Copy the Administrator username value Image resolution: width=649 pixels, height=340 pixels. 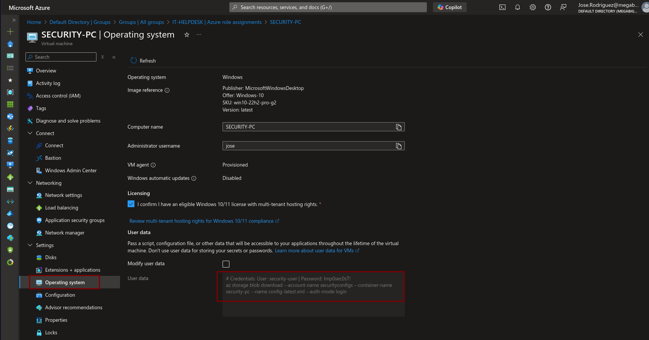[398, 146]
